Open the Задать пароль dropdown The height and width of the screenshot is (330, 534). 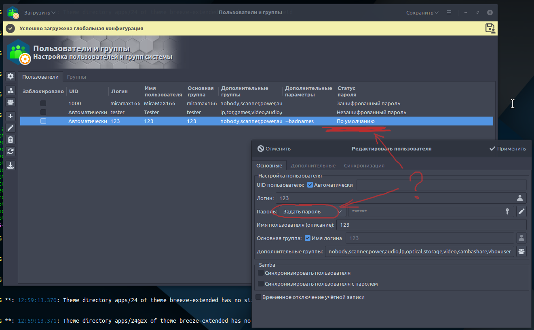312,211
